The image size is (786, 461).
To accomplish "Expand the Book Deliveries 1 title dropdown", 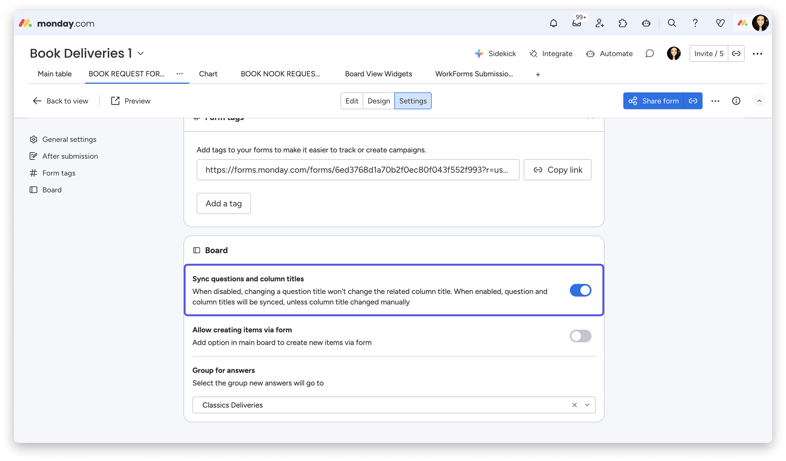I will pos(140,54).
